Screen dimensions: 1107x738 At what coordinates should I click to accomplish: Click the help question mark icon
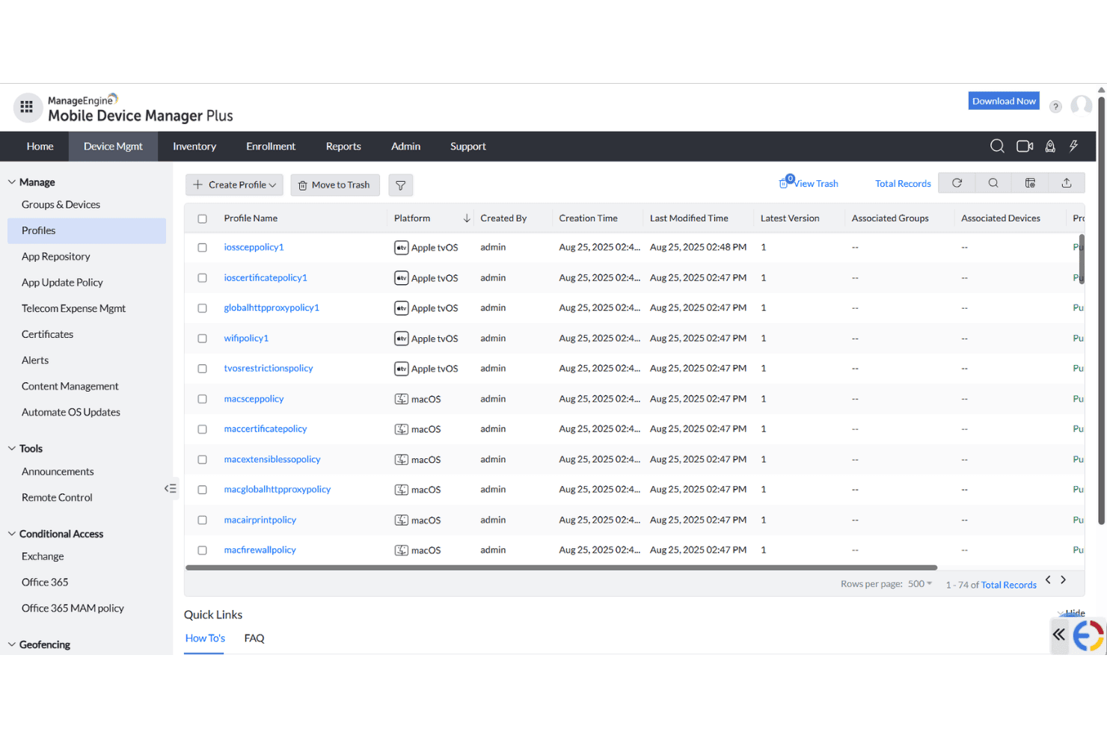(1055, 107)
